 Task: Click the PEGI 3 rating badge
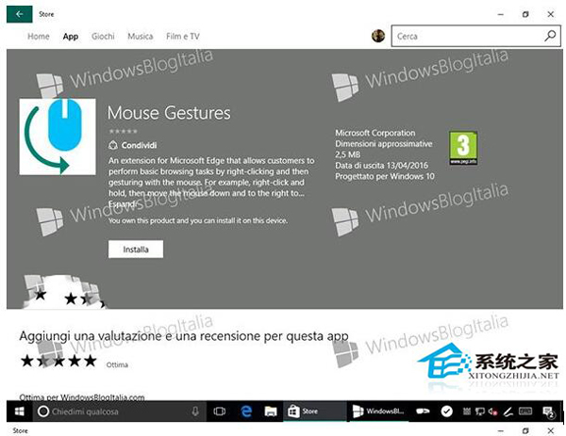click(x=463, y=148)
